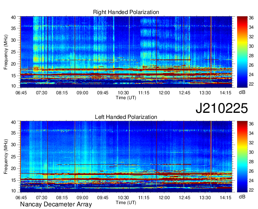Click the "Right Handed Polarization" plot title

point(126,12)
